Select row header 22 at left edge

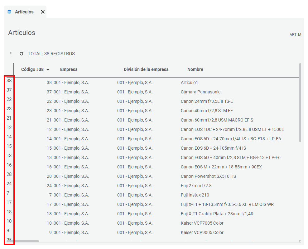click(x=9, y=99)
